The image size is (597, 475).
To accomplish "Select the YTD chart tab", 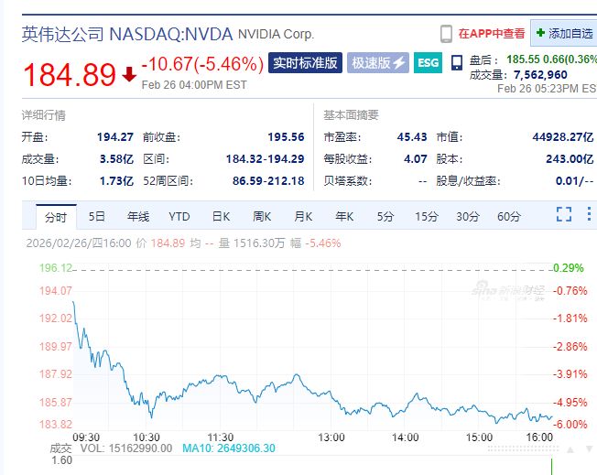I will click(x=179, y=217).
